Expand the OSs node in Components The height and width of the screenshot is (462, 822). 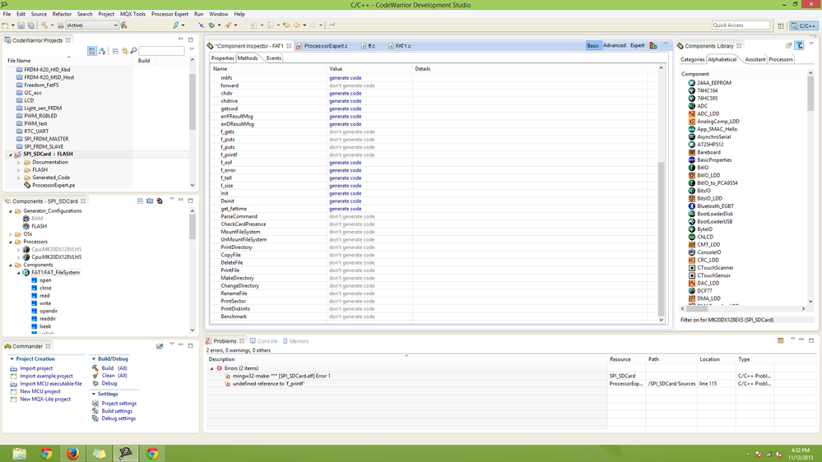(11, 234)
